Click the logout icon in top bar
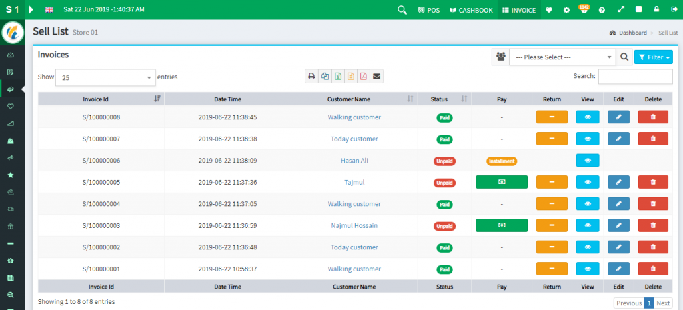Viewport: 683px width, 310px height. (x=673, y=10)
